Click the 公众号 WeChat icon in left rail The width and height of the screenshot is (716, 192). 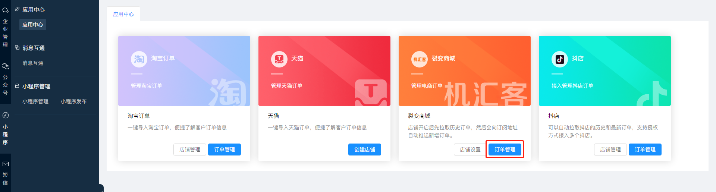[5, 66]
